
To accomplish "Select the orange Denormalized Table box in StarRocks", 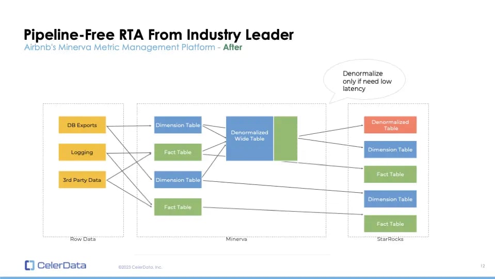I will pyautogui.click(x=390, y=125).
